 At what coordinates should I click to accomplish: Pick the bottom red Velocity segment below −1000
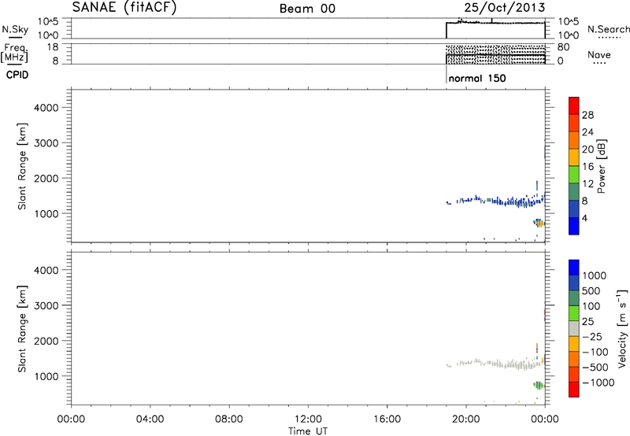coord(574,390)
